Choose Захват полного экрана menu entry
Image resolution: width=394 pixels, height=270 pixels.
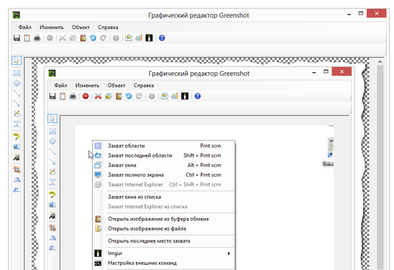164,175
